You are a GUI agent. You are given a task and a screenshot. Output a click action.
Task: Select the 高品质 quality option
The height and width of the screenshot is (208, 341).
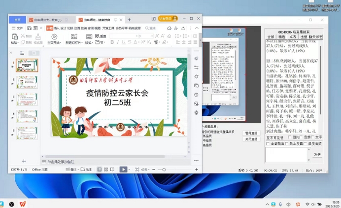pos(207,145)
